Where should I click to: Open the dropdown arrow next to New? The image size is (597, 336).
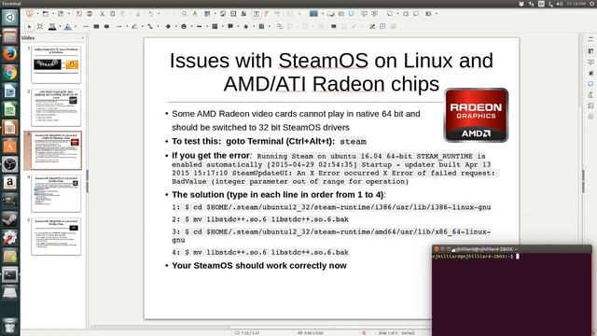point(38,14)
